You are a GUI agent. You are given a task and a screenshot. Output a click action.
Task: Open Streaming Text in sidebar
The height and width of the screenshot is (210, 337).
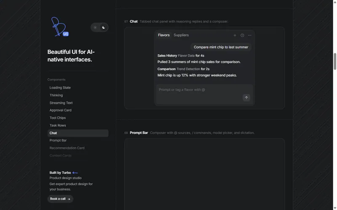tap(61, 103)
